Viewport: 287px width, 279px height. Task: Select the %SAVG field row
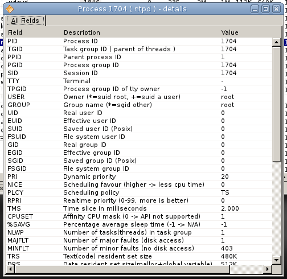[x=139, y=224]
